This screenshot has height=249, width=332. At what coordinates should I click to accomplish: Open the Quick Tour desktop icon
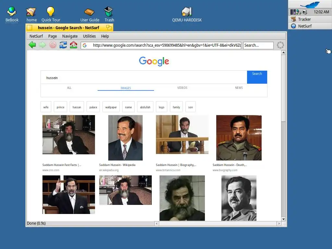[51, 14]
